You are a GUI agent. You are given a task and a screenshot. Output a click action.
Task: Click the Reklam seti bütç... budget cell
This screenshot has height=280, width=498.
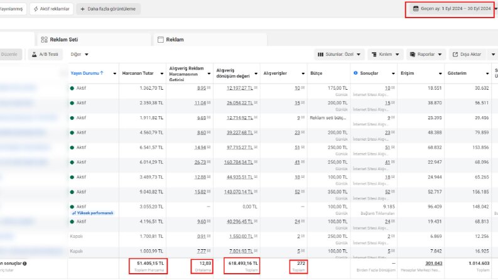(x=328, y=118)
